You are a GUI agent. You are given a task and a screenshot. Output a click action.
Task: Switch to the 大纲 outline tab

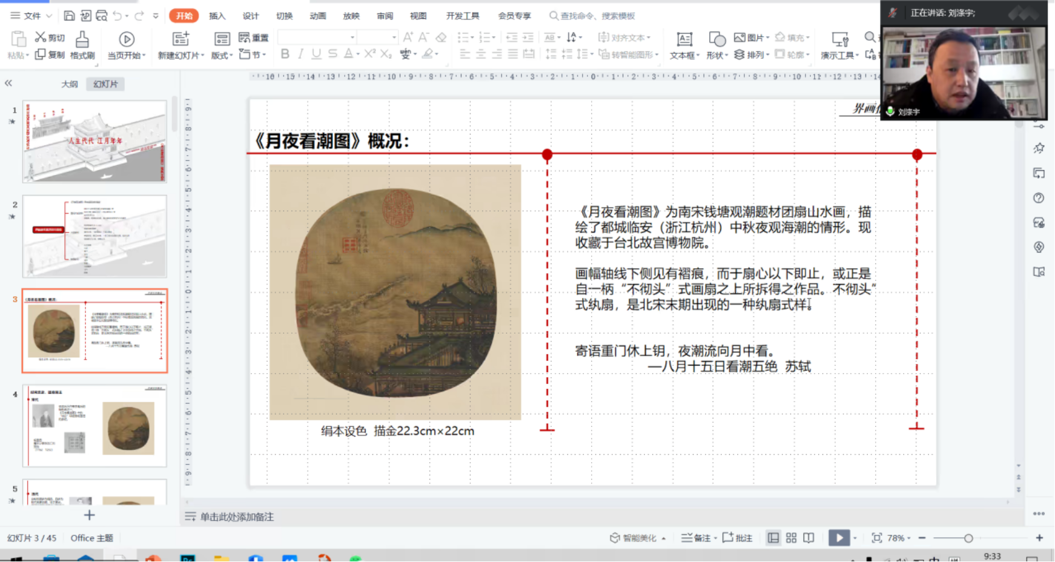(x=70, y=84)
